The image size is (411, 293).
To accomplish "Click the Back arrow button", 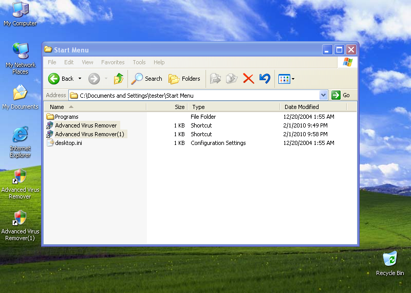I will [54, 79].
